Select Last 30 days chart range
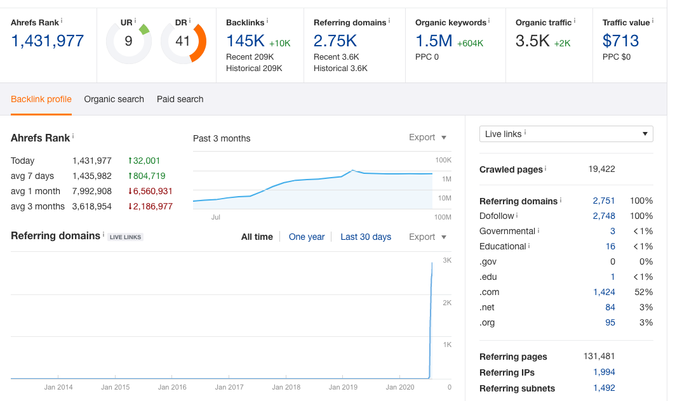Screen dimensions: 675x401 pos(366,237)
